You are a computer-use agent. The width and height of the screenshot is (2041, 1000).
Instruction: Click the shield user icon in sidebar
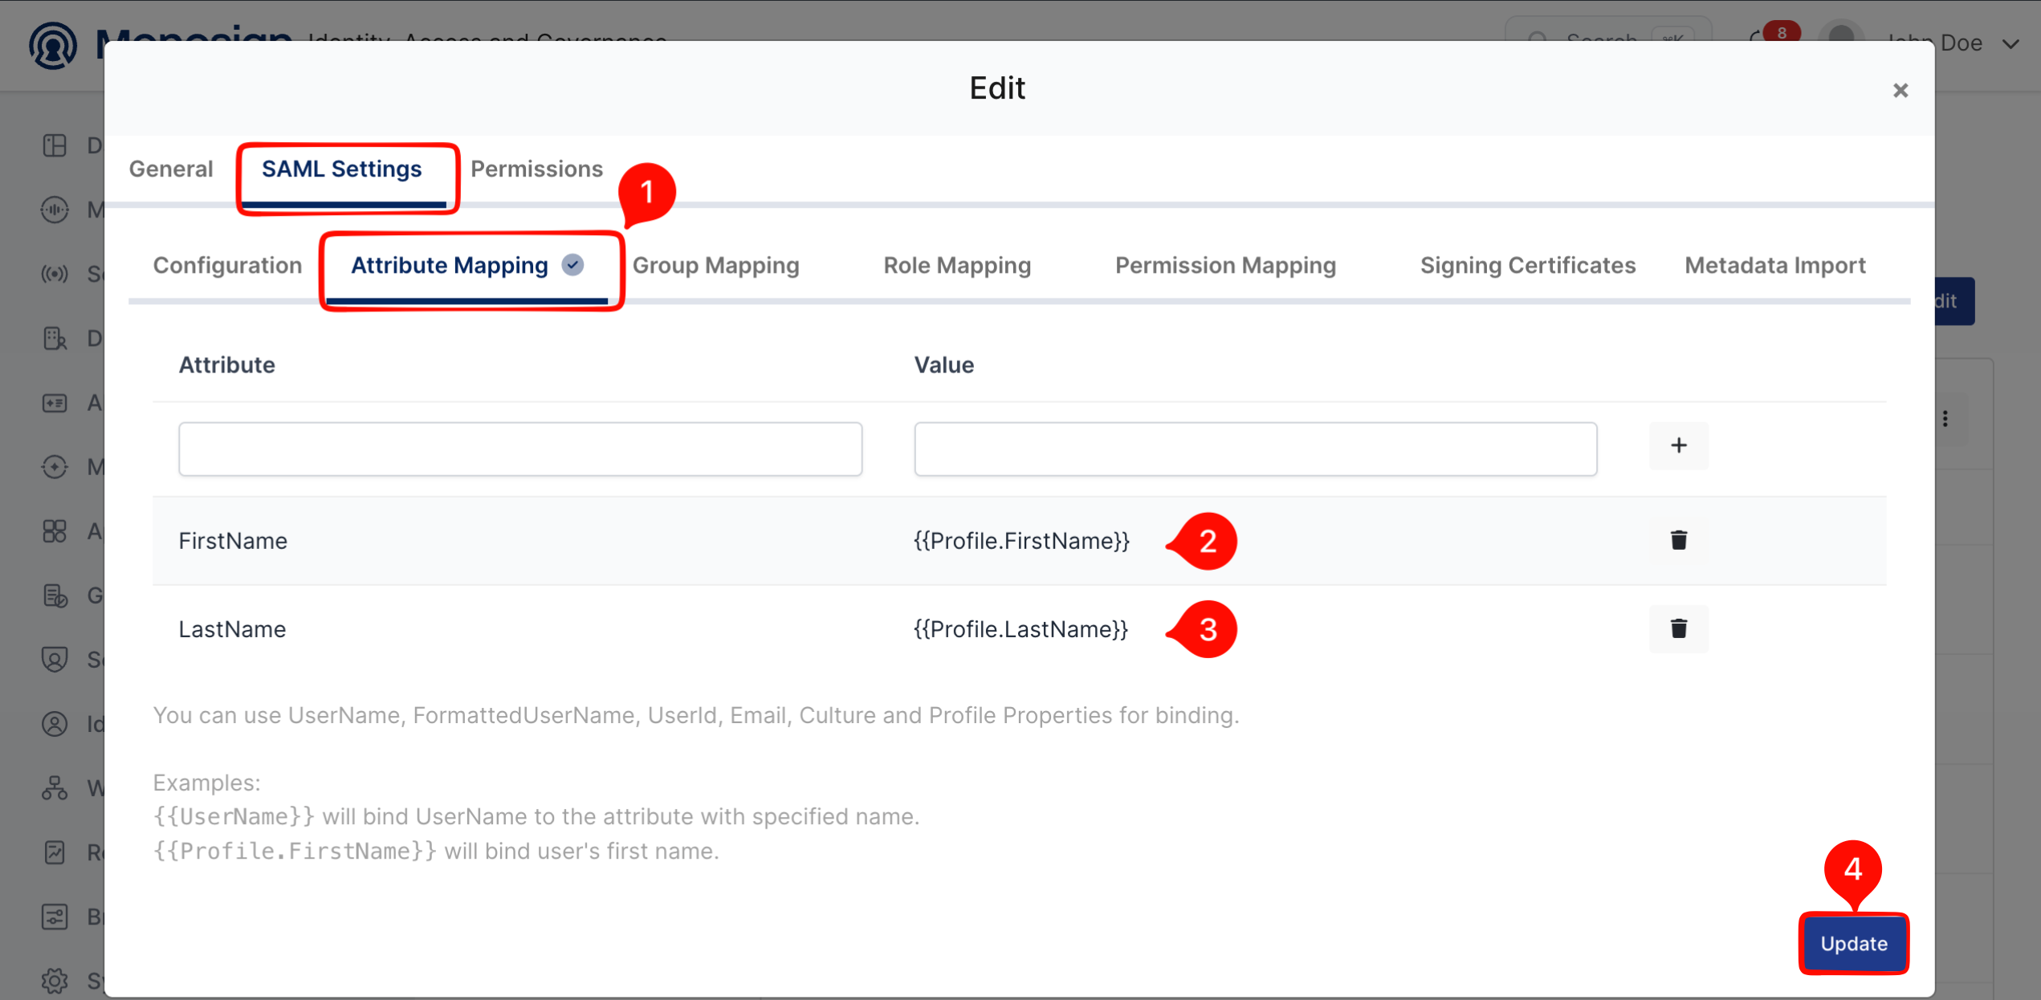(55, 659)
